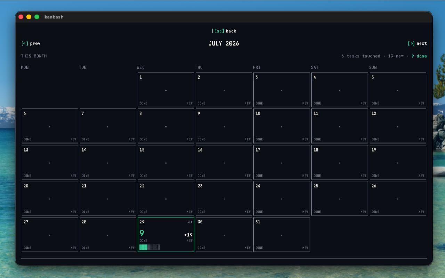Select the July 9 day cell
Viewport: 445px width, 278px height.
(x=224, y=126)
